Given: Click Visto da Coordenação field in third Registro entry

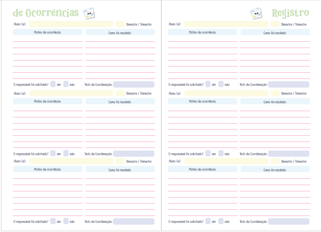Looking at the screenshot, I should 289,221.
